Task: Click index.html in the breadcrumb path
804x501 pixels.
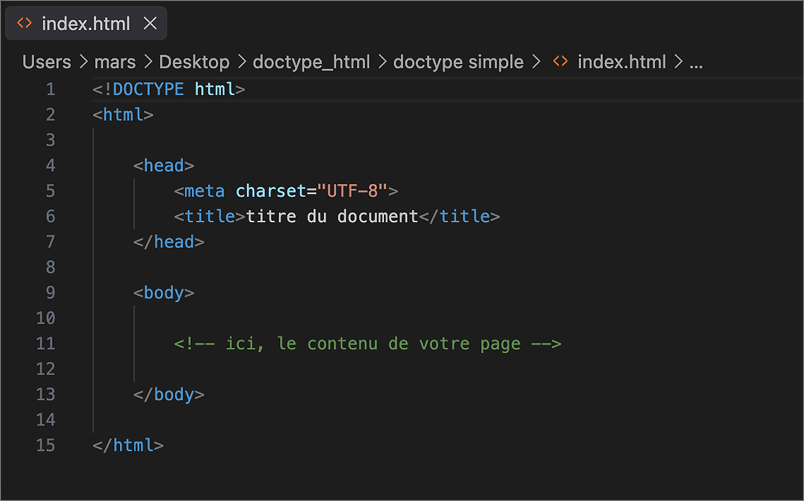Action: (x=622, y=62)
